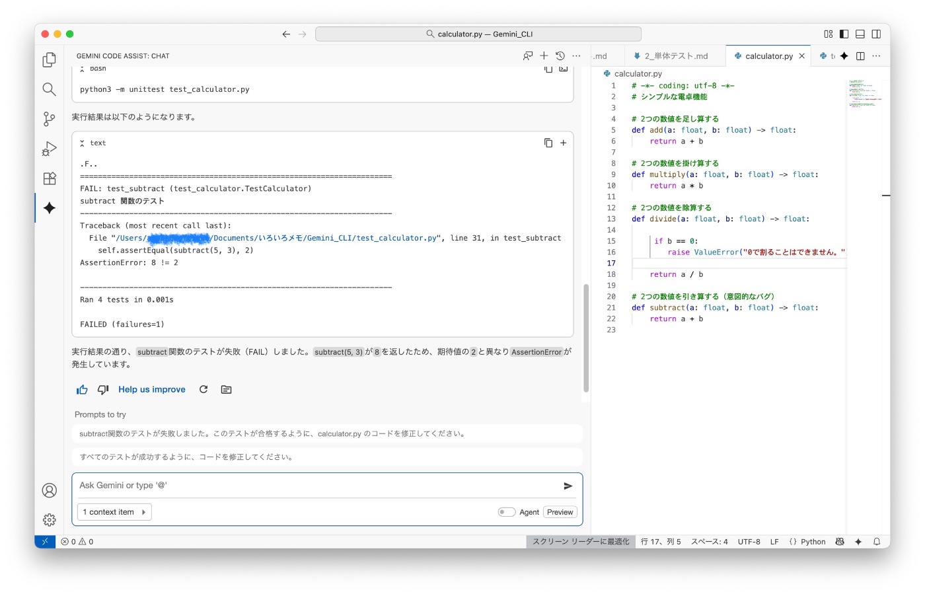925x594 pixels.
Task: Click the command center search box
Action: (x=478, y=34)
